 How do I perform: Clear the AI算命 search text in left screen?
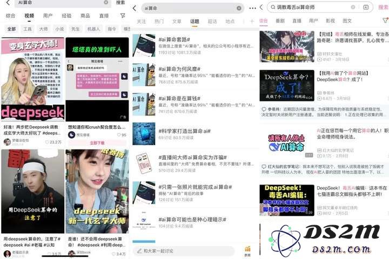pos(106,2)
